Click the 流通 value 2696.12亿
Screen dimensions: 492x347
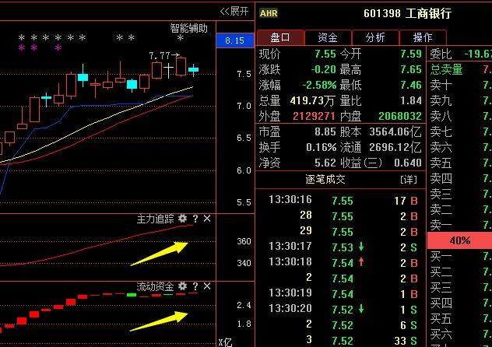(395, 147)
